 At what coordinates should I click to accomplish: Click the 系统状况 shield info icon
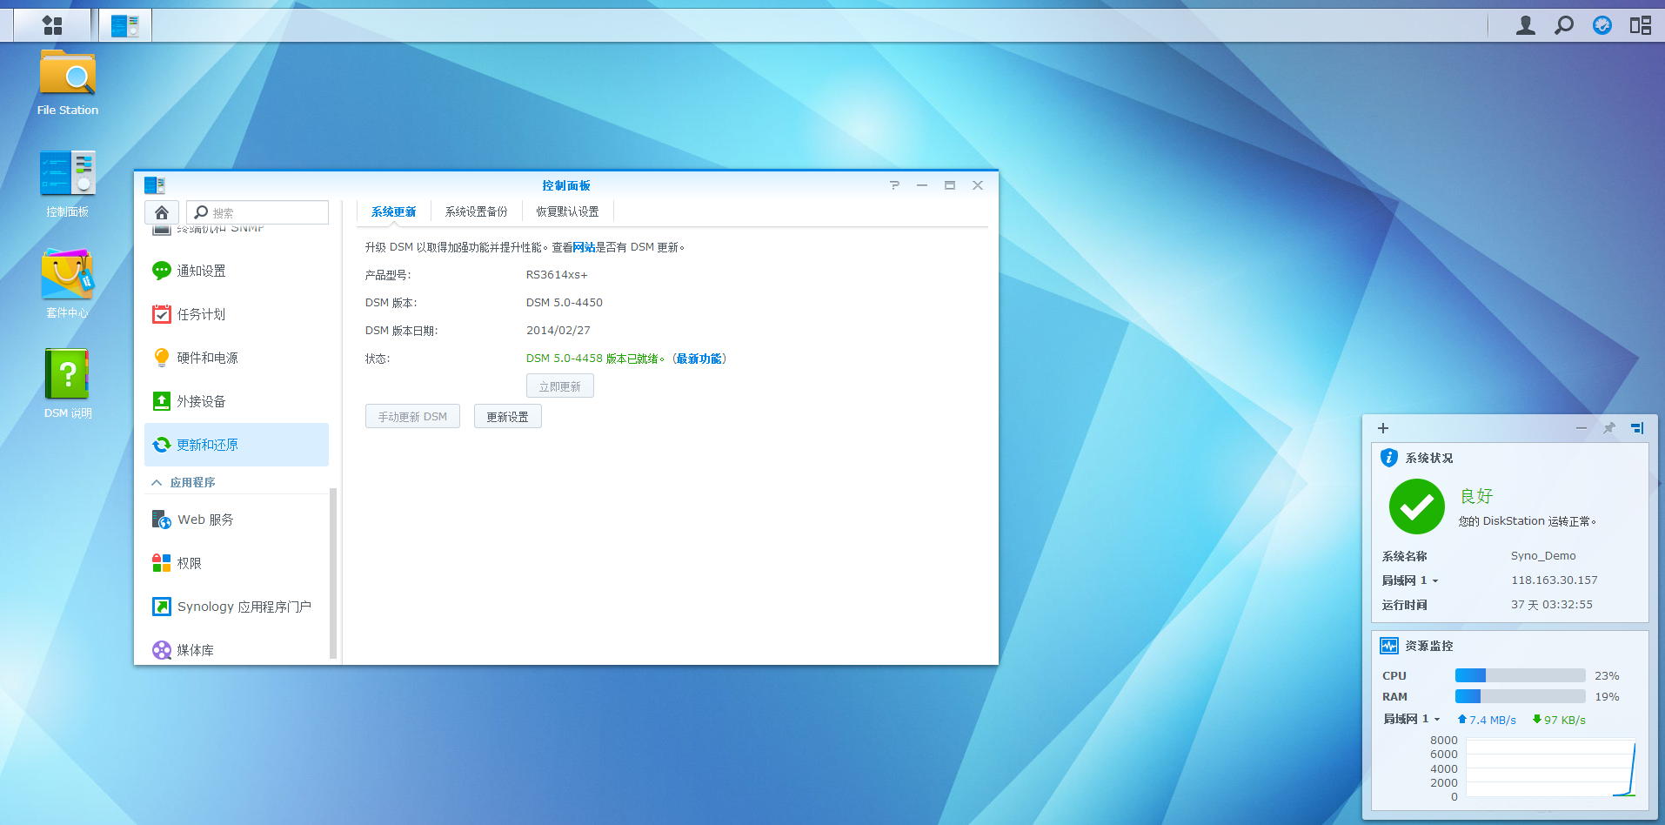pos(1389,458)
